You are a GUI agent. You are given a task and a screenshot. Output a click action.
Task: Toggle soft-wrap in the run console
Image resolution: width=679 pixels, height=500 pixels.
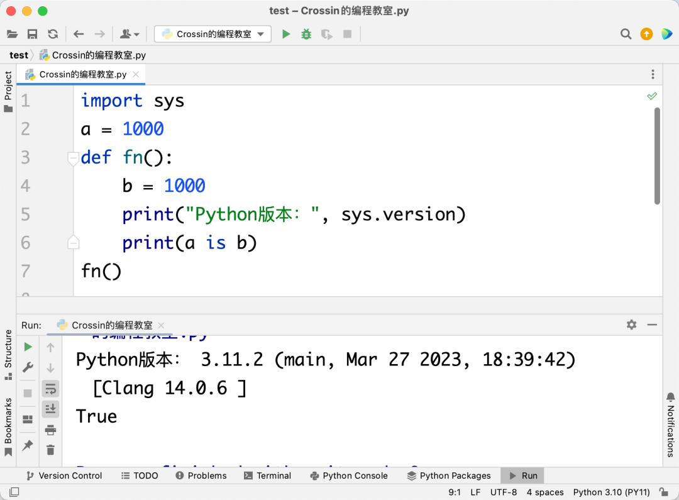pos(50,389)
